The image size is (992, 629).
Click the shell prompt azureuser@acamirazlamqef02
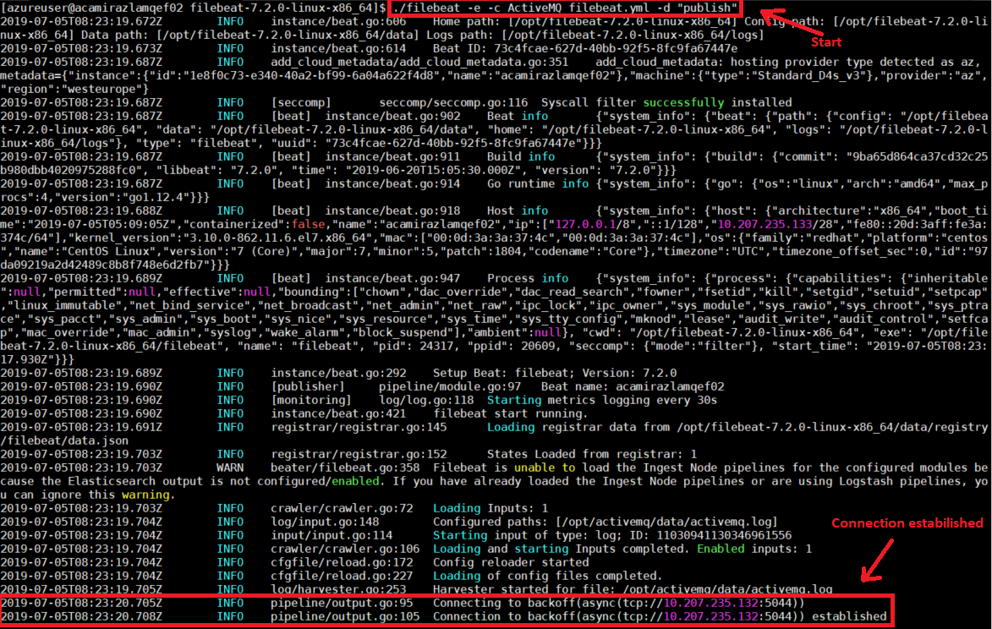click(x=193, y=8)
